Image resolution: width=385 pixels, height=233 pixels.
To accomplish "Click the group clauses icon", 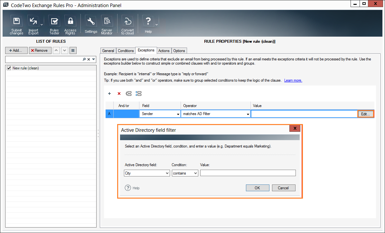I will [x=129, y=94].
